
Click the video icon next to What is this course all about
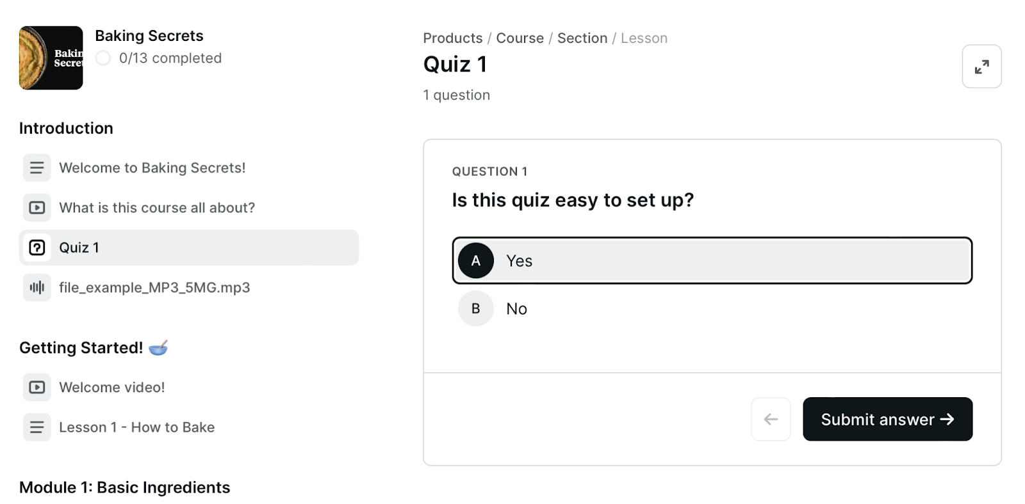coord(37,208)
